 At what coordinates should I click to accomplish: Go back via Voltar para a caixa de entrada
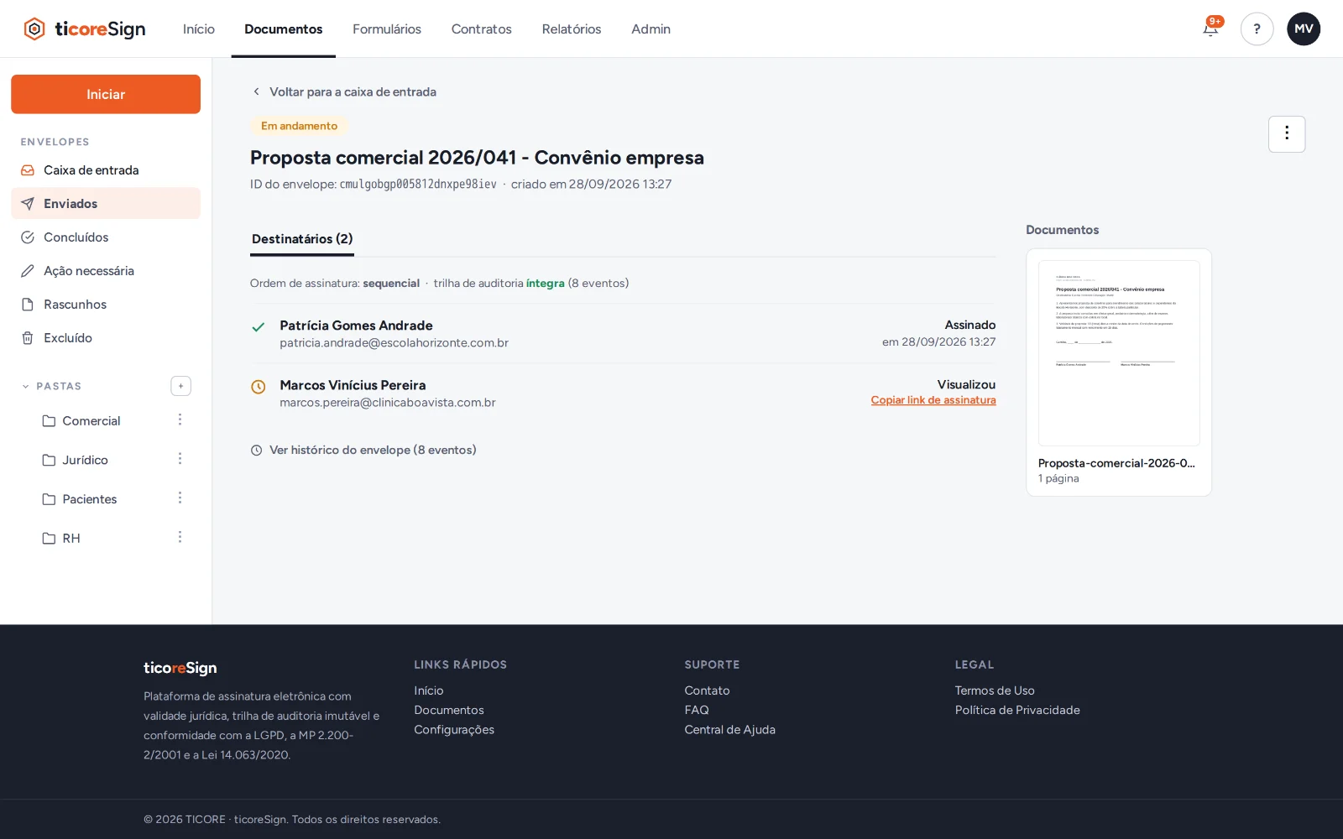344,91
